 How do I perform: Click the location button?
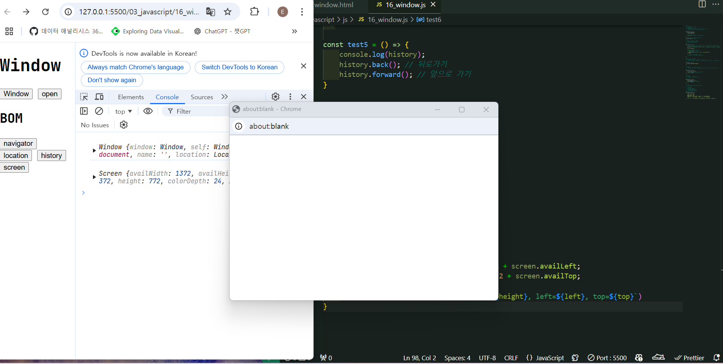point(16,156)
